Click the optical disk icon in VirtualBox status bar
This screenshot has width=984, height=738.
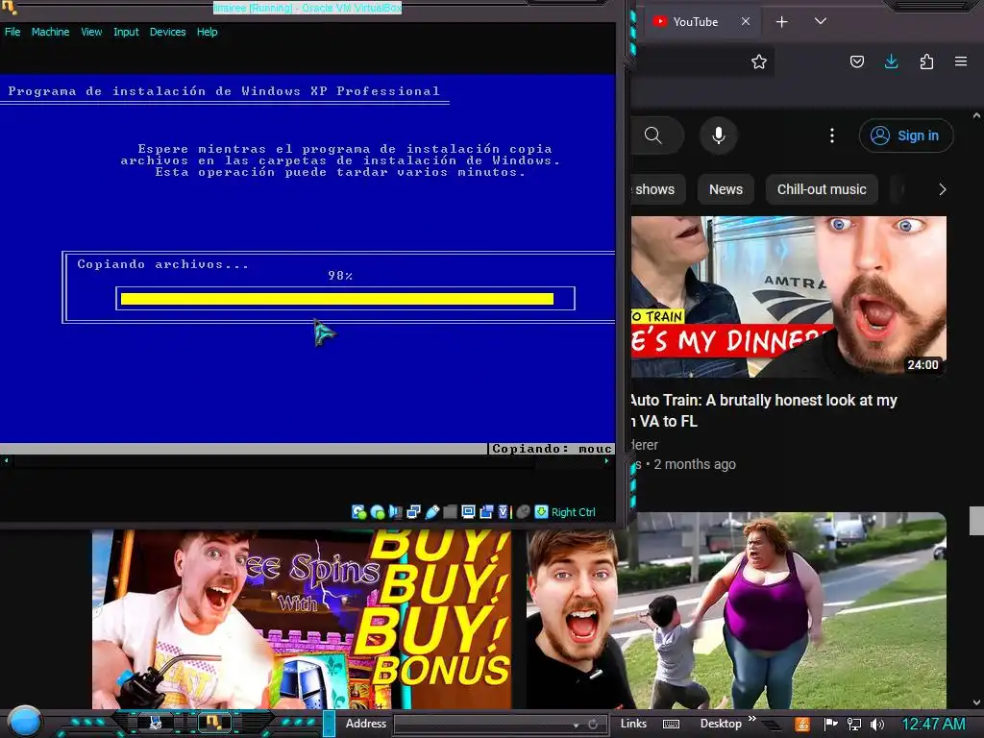pyautogui.click(x=378, y=512)
